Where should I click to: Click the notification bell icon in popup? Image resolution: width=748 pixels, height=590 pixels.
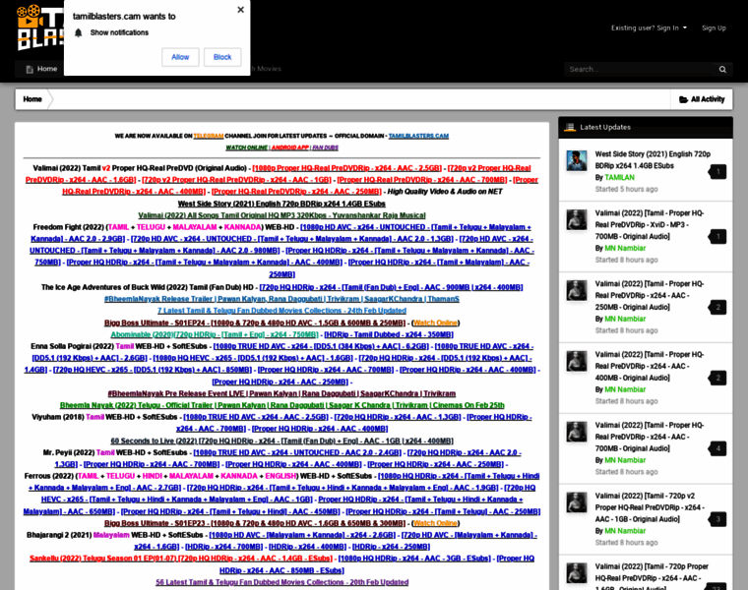click(x=79, y=32)
